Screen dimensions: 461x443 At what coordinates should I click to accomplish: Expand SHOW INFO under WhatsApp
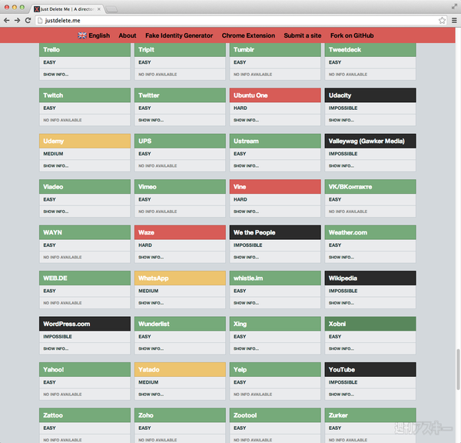coord(151,303)
